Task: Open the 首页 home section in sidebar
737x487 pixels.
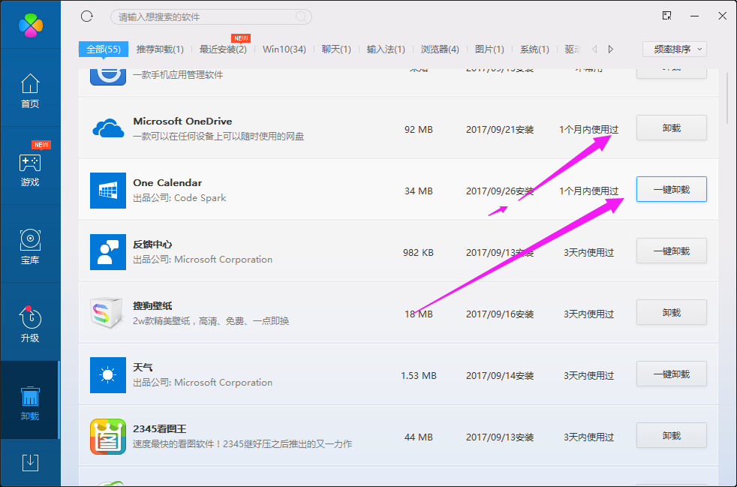Action: (30, 92)
